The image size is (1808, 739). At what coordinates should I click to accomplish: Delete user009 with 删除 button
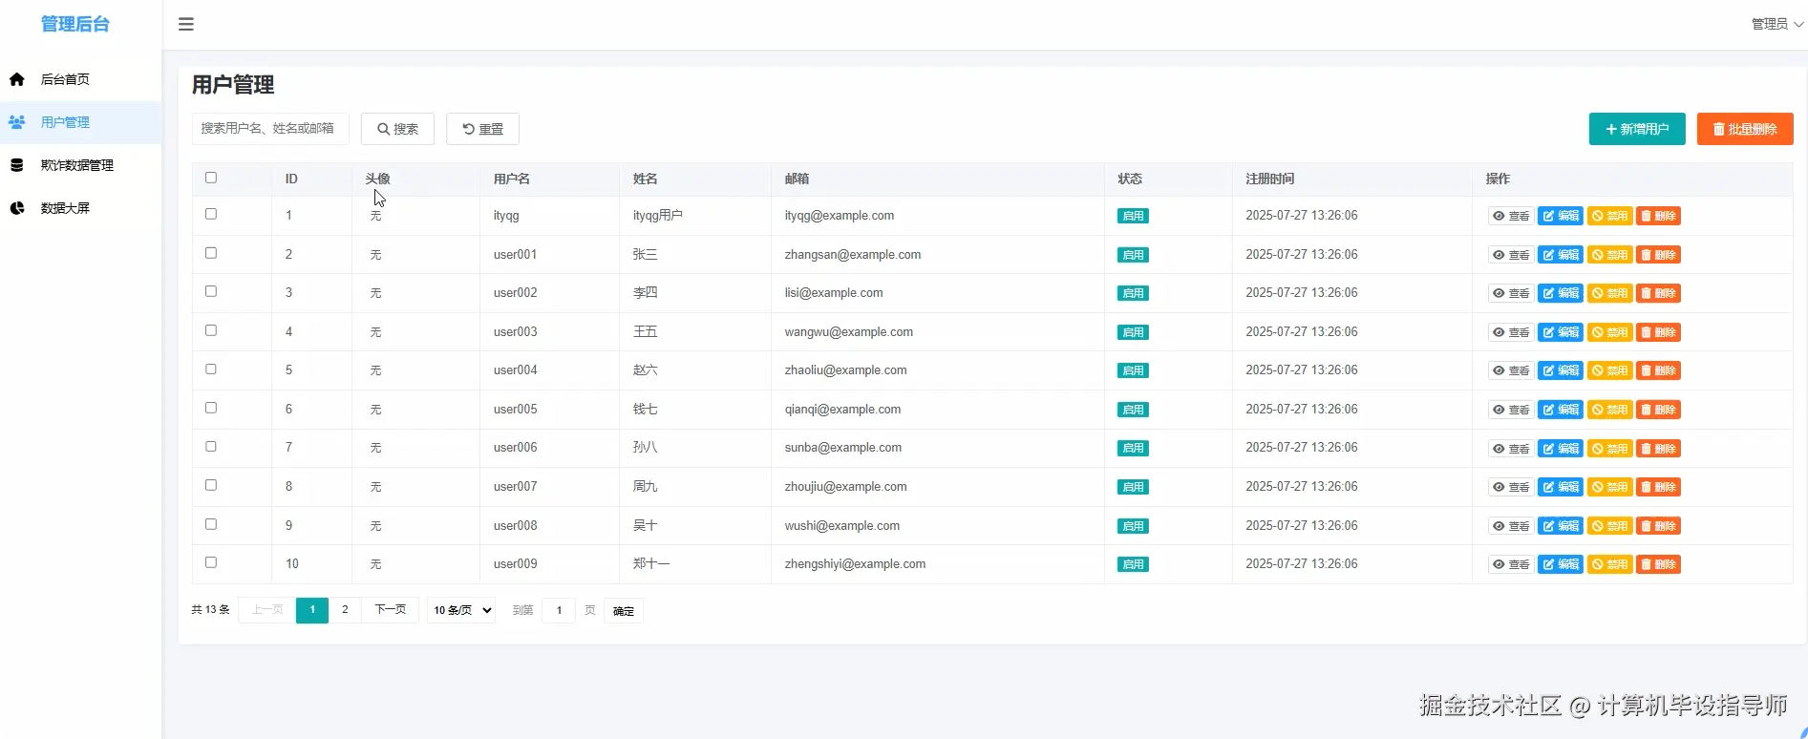[x=1658, y=564]
